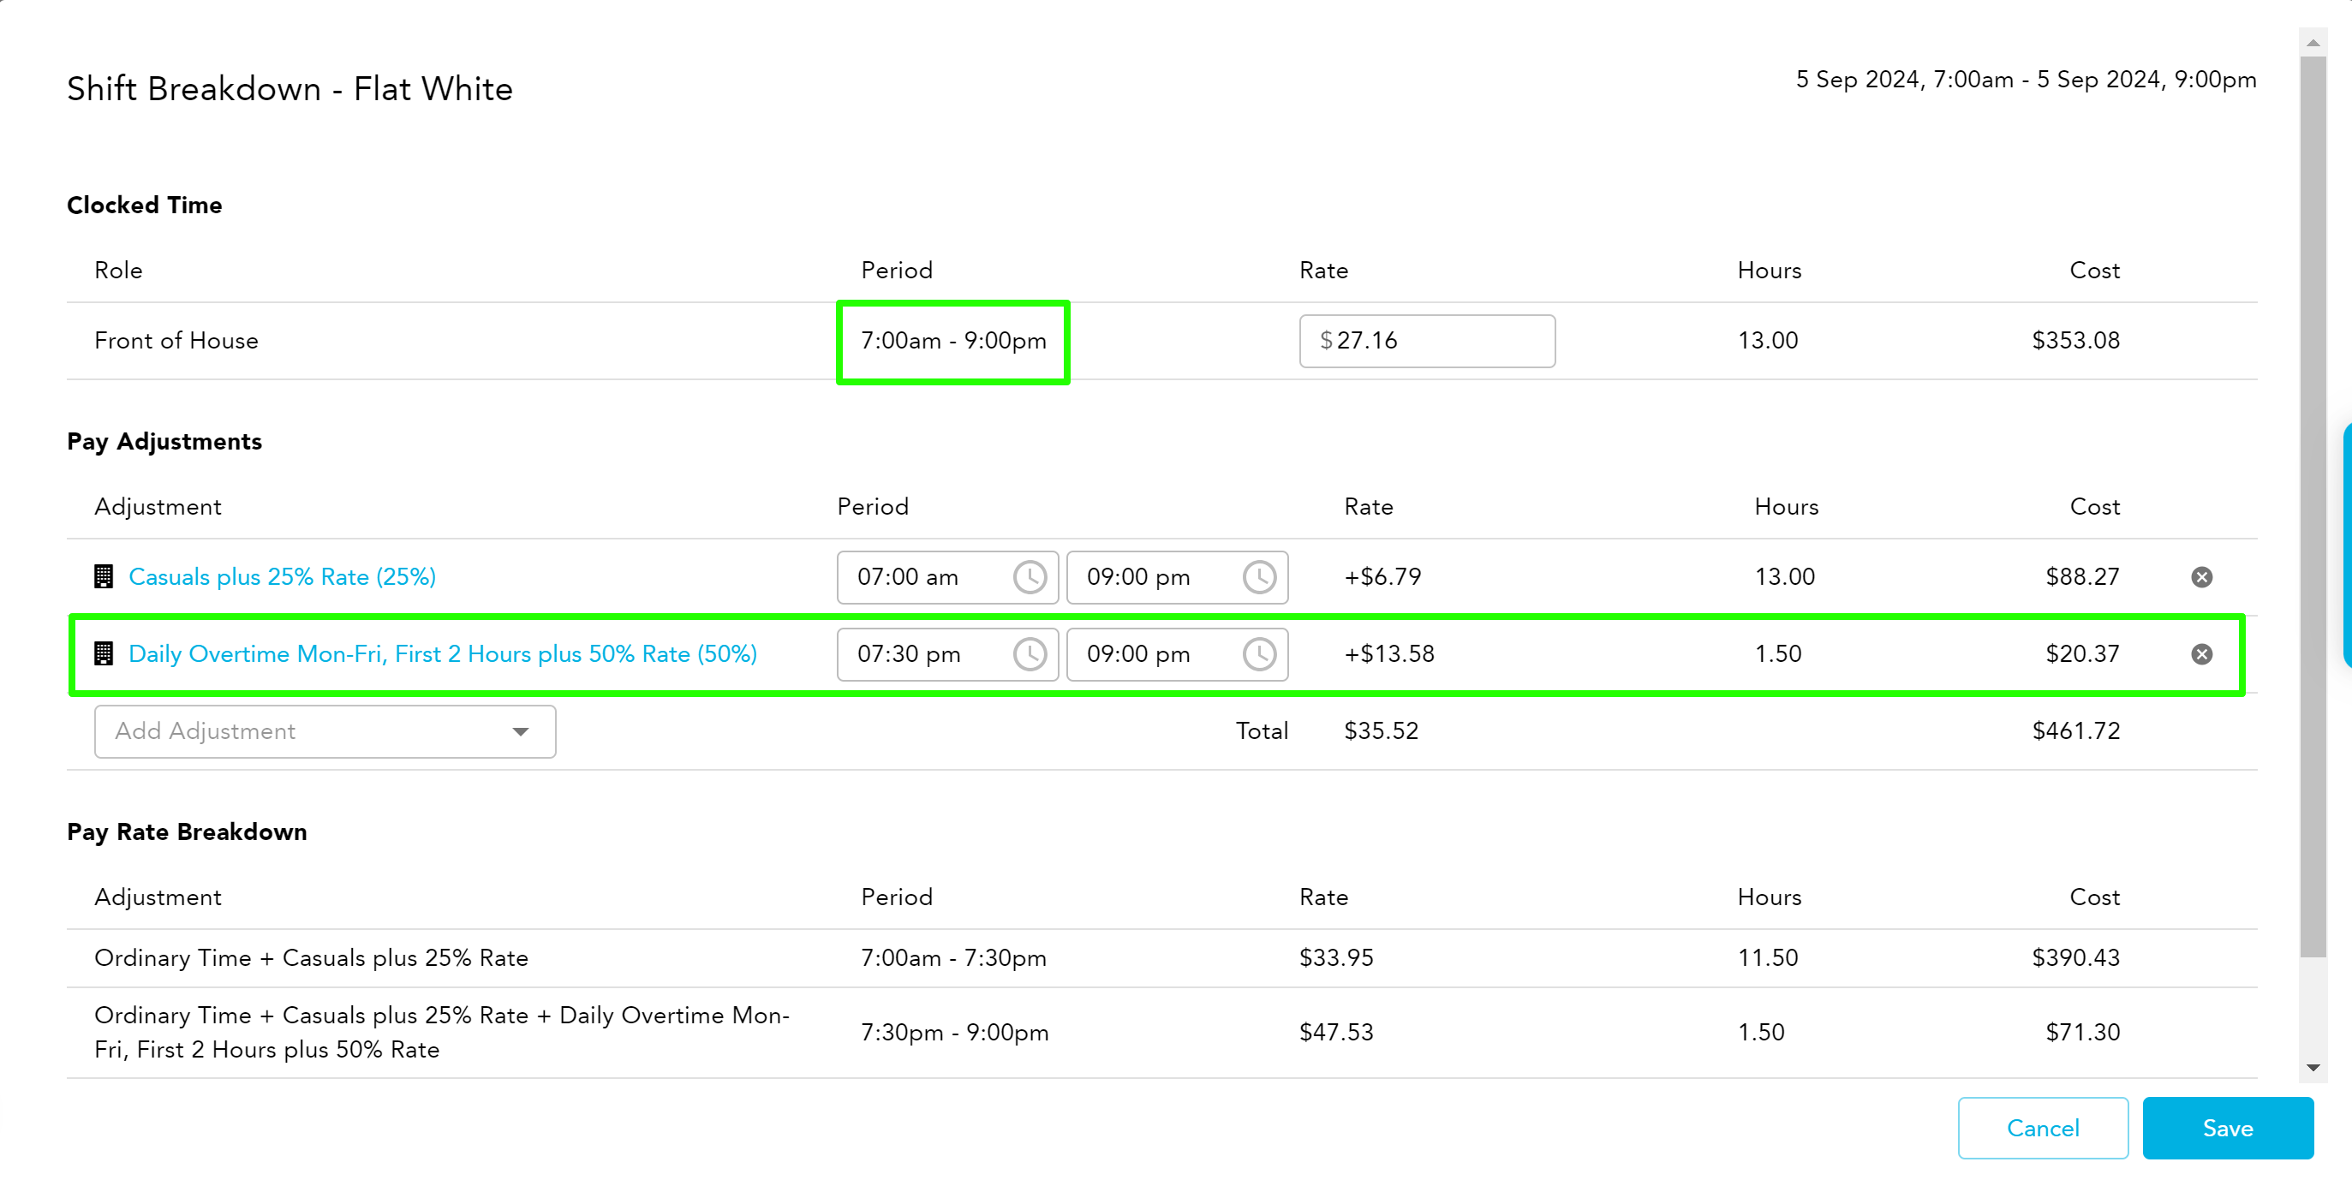Remove the Casuals plus 25% Rate adjustment
The height and width of the screenshot is (1180, 2352).
coord(2201,577)
